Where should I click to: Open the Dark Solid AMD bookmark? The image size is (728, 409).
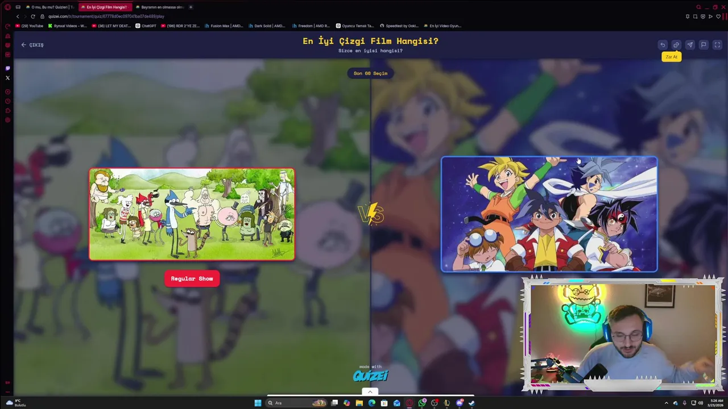click(267, 26)
